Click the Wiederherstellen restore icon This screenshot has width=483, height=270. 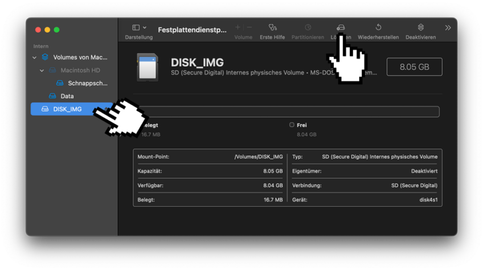click(x=378, y=27)
